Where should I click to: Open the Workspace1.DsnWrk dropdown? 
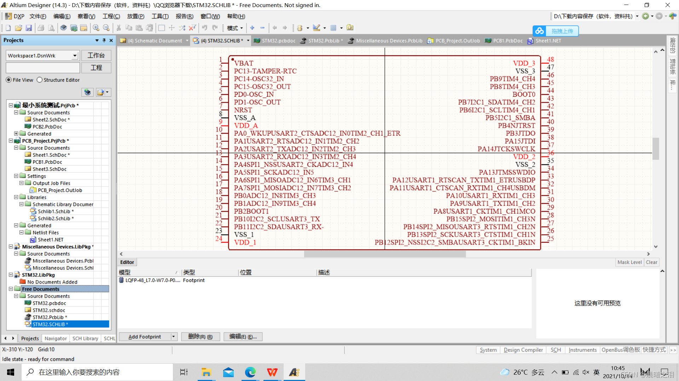[75, 56]
